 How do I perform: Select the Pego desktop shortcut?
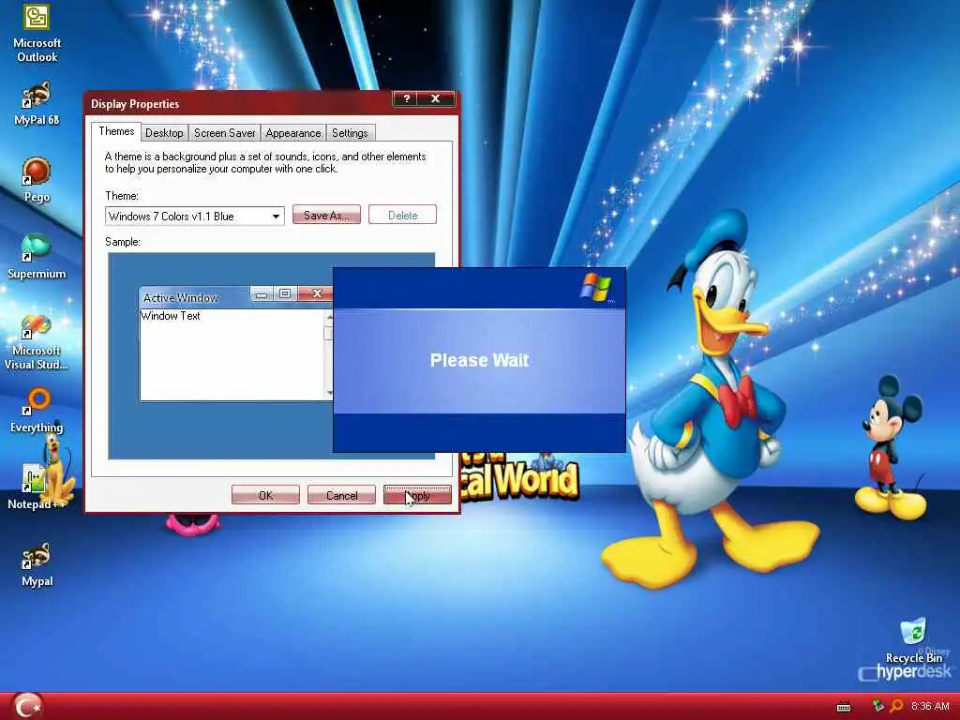[x=37, y=180]
